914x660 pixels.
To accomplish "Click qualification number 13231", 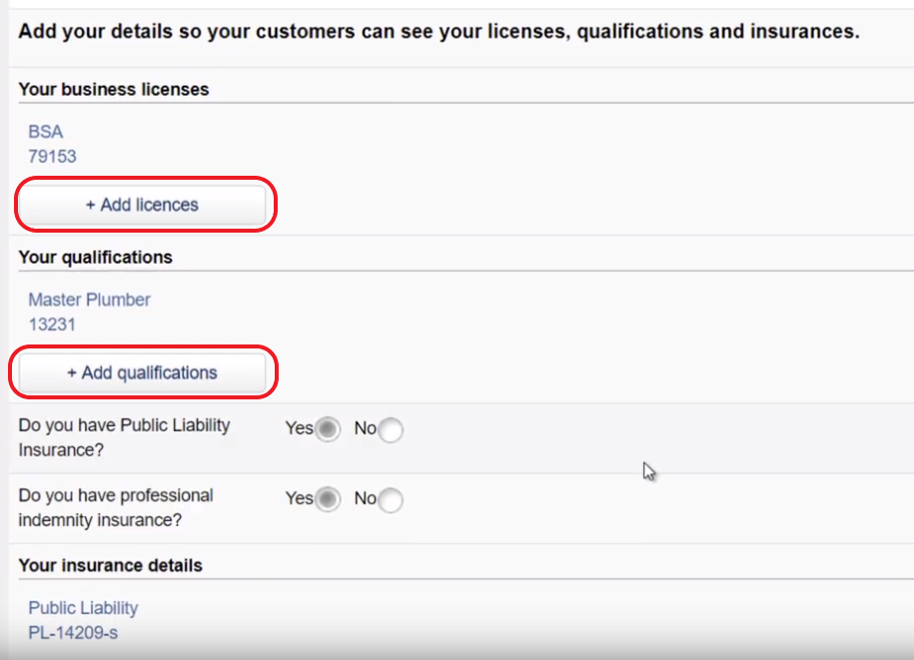I will 53,325.
